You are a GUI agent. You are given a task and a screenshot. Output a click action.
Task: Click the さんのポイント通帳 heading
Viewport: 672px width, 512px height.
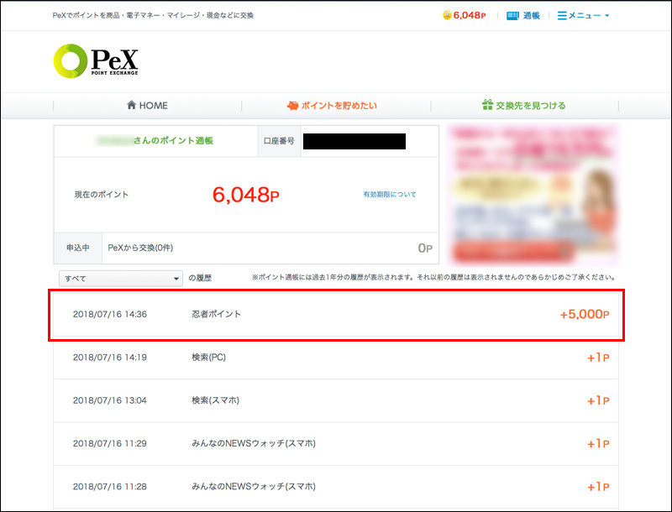click(173, 140)
